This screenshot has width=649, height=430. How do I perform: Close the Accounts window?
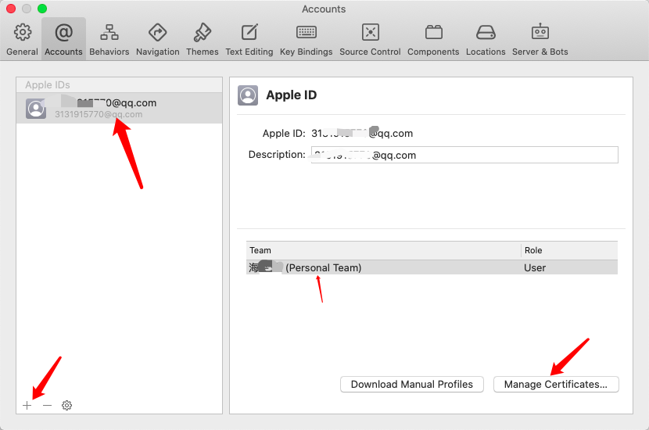pyautogui.click(x=11, y=9)
